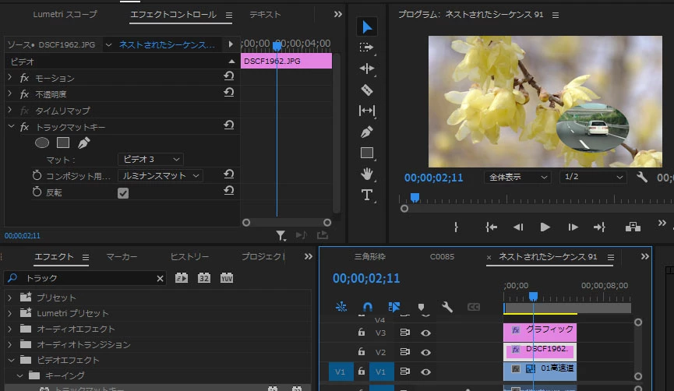
Task: Open the ルミナンスマット dropdown
Action: [161, 176]
